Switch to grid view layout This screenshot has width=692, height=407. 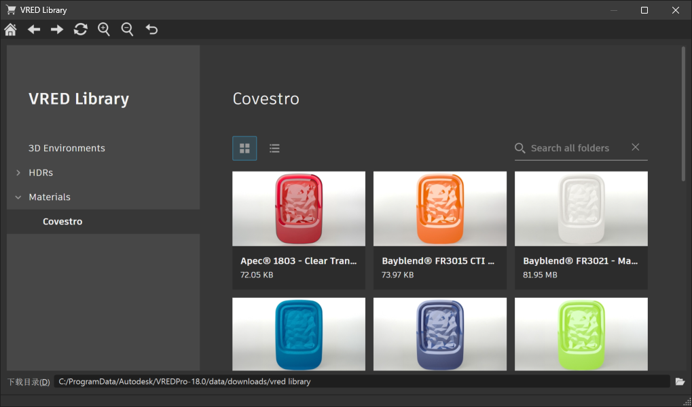click(x=244, y=148)
